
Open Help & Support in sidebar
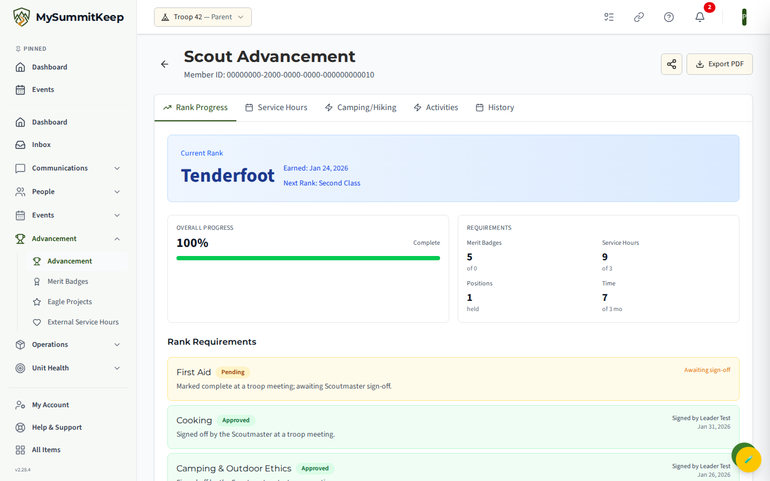pyautogui.click(x=68, y=427)
